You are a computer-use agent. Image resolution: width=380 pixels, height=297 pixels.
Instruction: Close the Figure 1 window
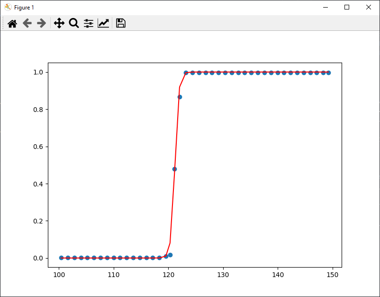[x=368, y=7]
